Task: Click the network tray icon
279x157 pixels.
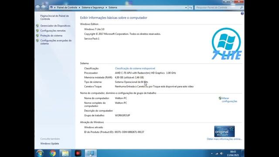Action: [217, 154]
